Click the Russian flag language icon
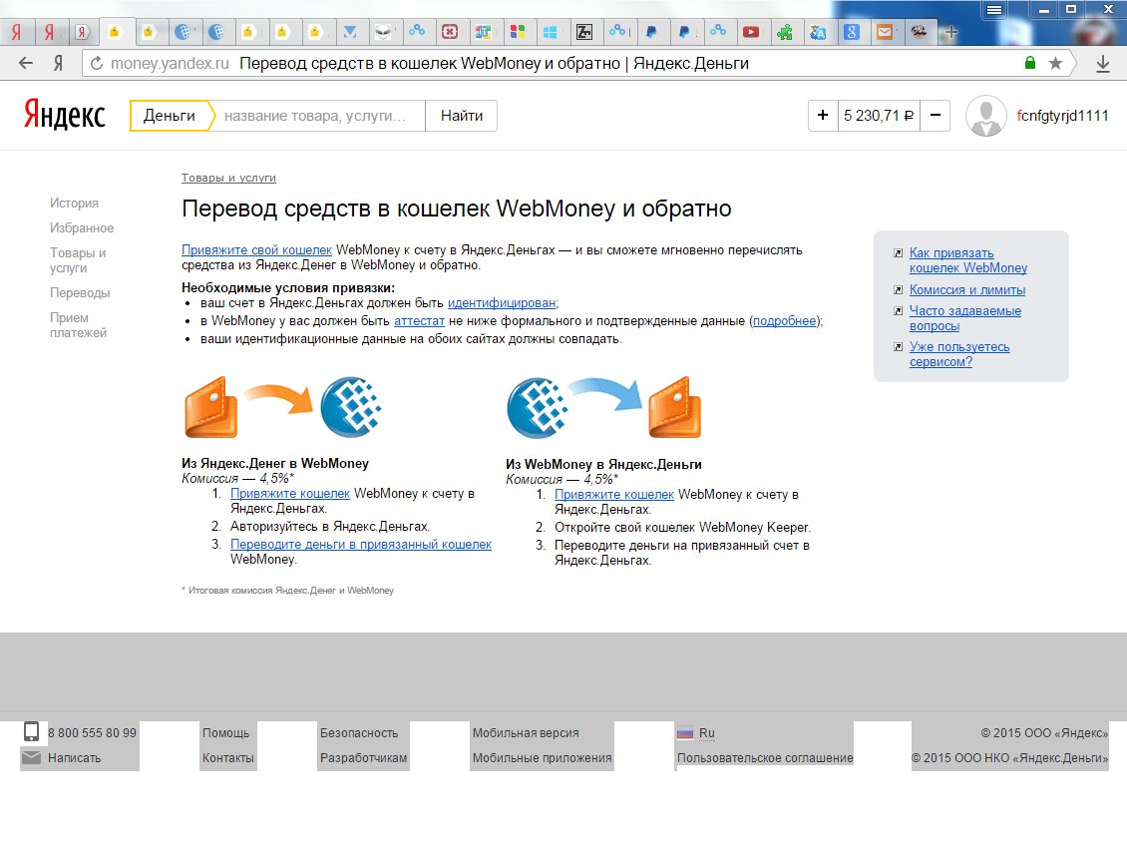The image size is (1127, 845). click(x=685, y=733)
